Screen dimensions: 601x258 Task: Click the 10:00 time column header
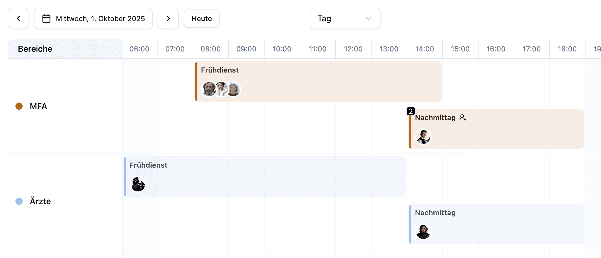click(282, 49)
